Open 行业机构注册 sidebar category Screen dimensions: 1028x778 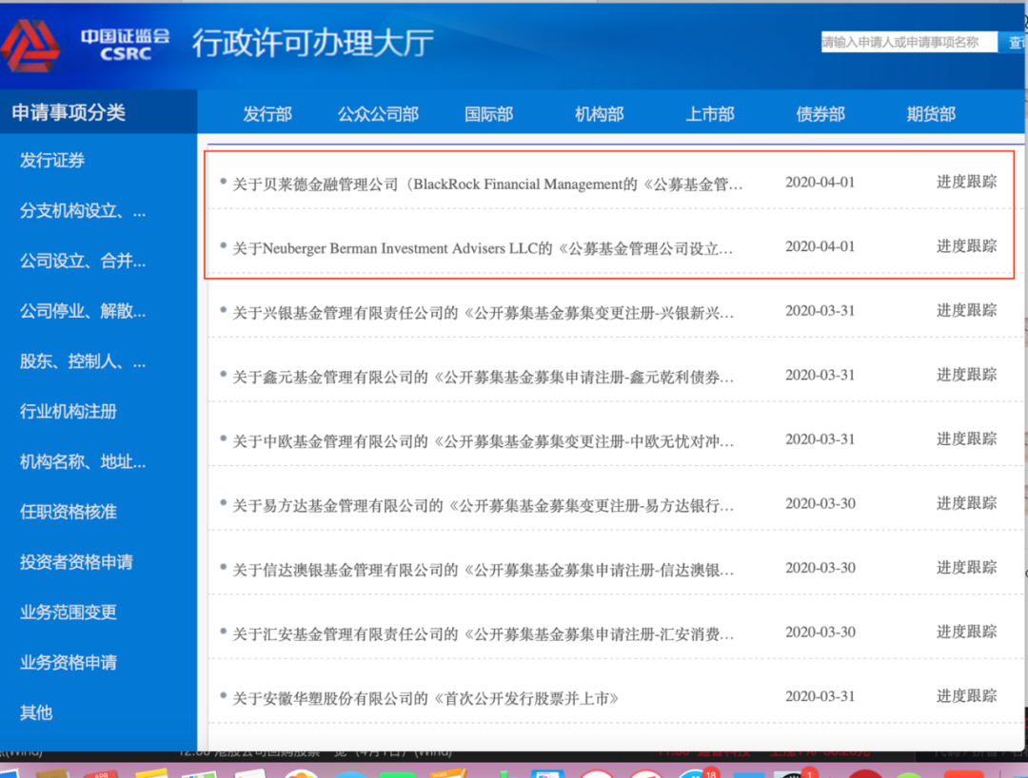pyautogui.click(x=69, y=411)
